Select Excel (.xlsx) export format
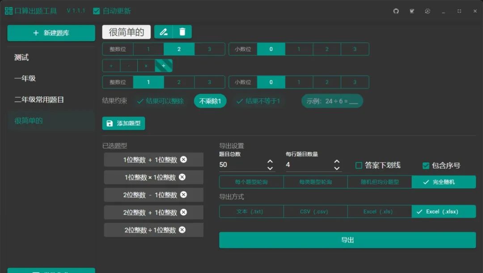 tap(444, 212)
